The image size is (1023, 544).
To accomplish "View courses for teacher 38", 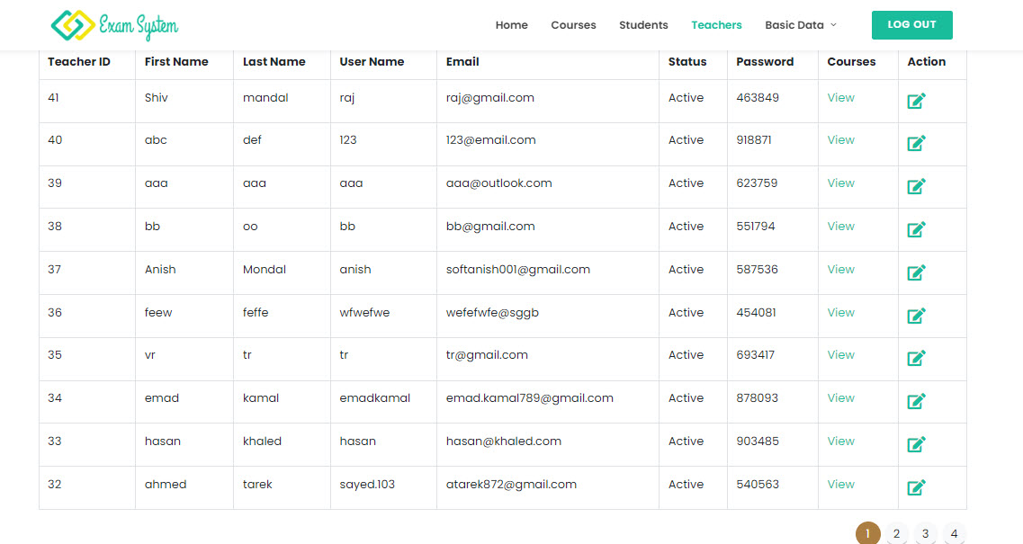I will pos(840,227).
